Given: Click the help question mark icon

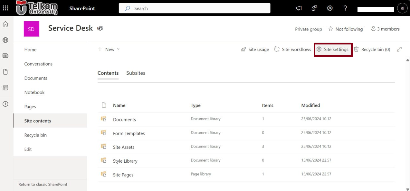Looking at the screenshot, I should click(x=345, y=8).
